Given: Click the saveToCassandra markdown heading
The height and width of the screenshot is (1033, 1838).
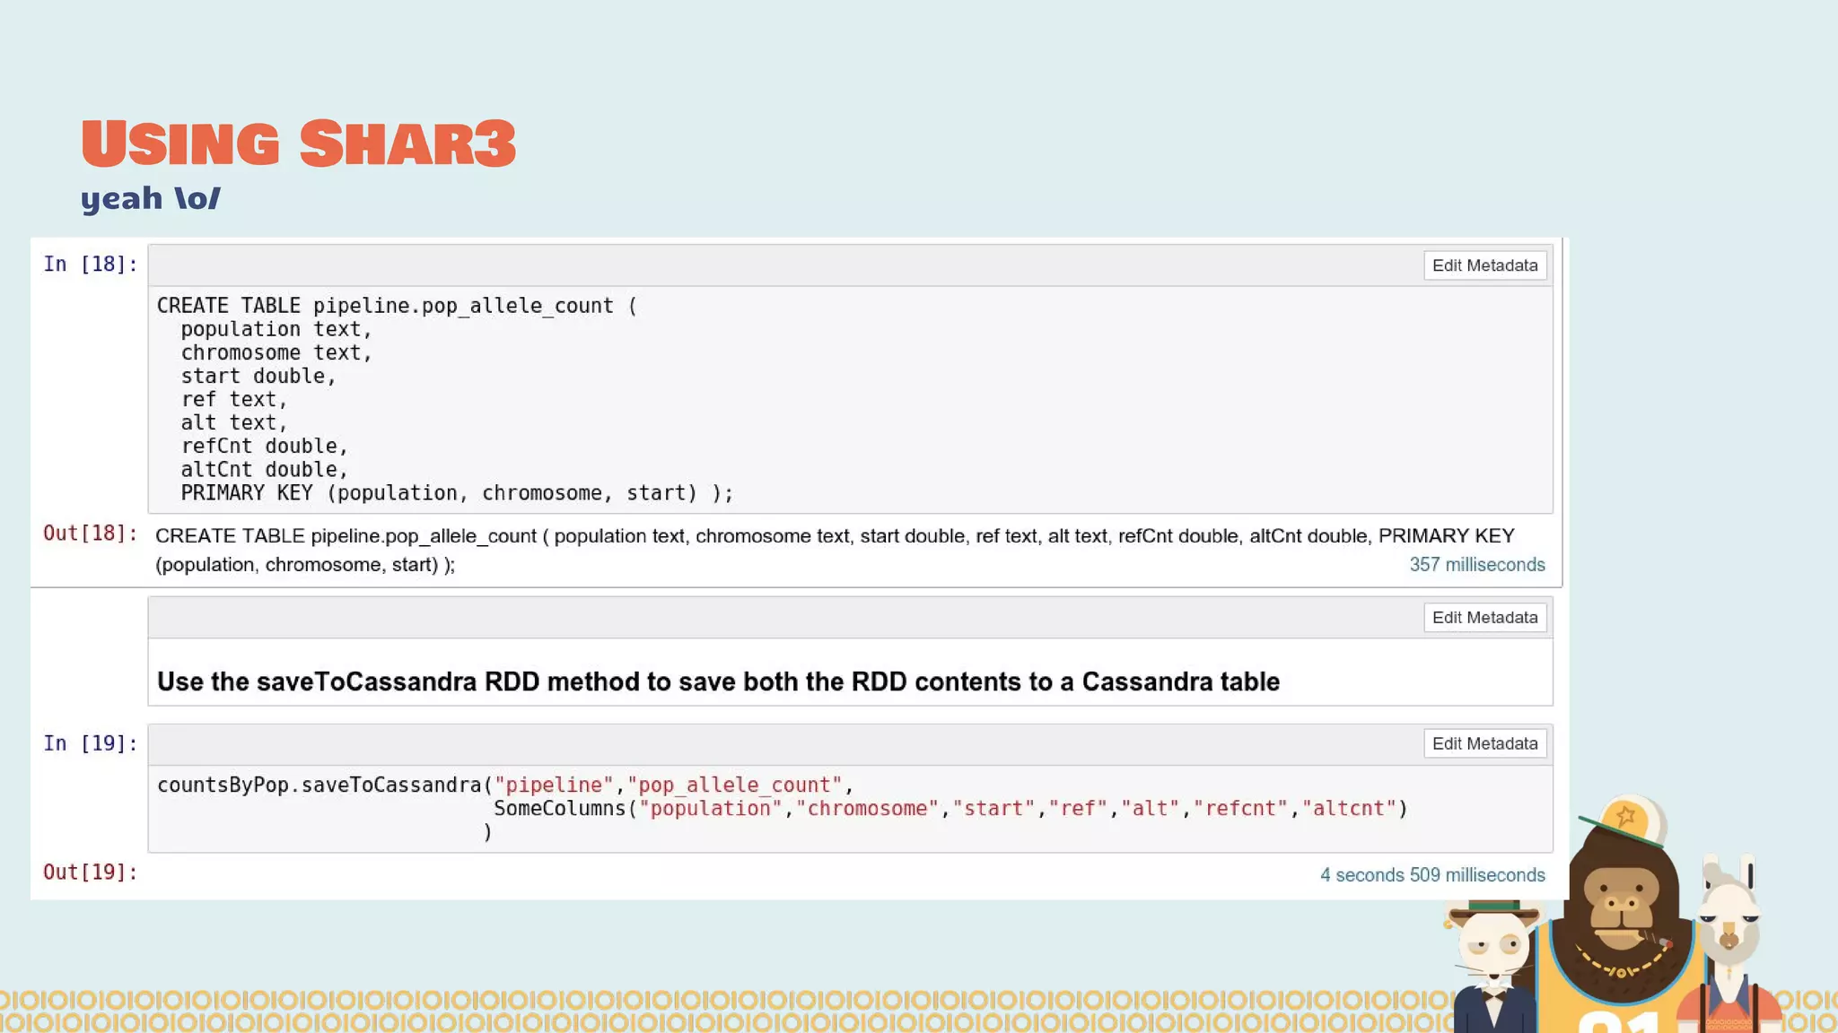Looking at the screenshot, I should (718, 682).
